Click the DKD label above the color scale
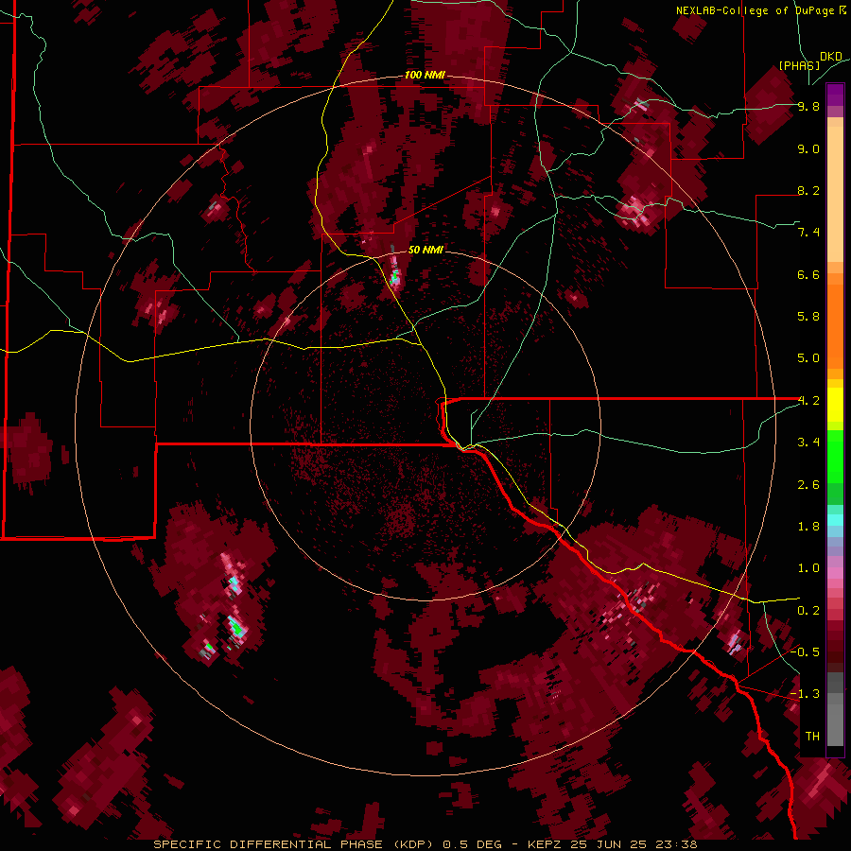The width and height of the screenshot is (851, 851). (x=831, y=57)
